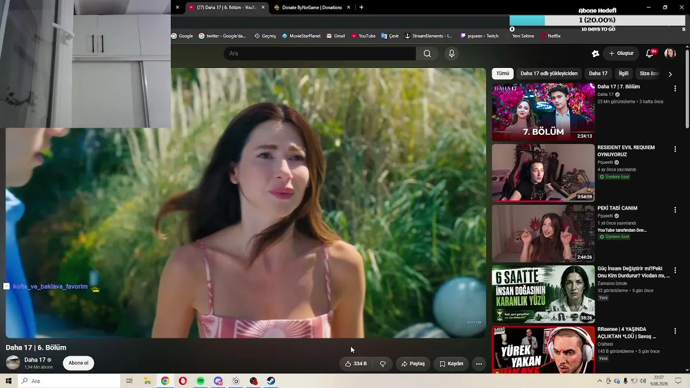
Task: Click the Abone ol subscribe button
Action: point(78,363)
